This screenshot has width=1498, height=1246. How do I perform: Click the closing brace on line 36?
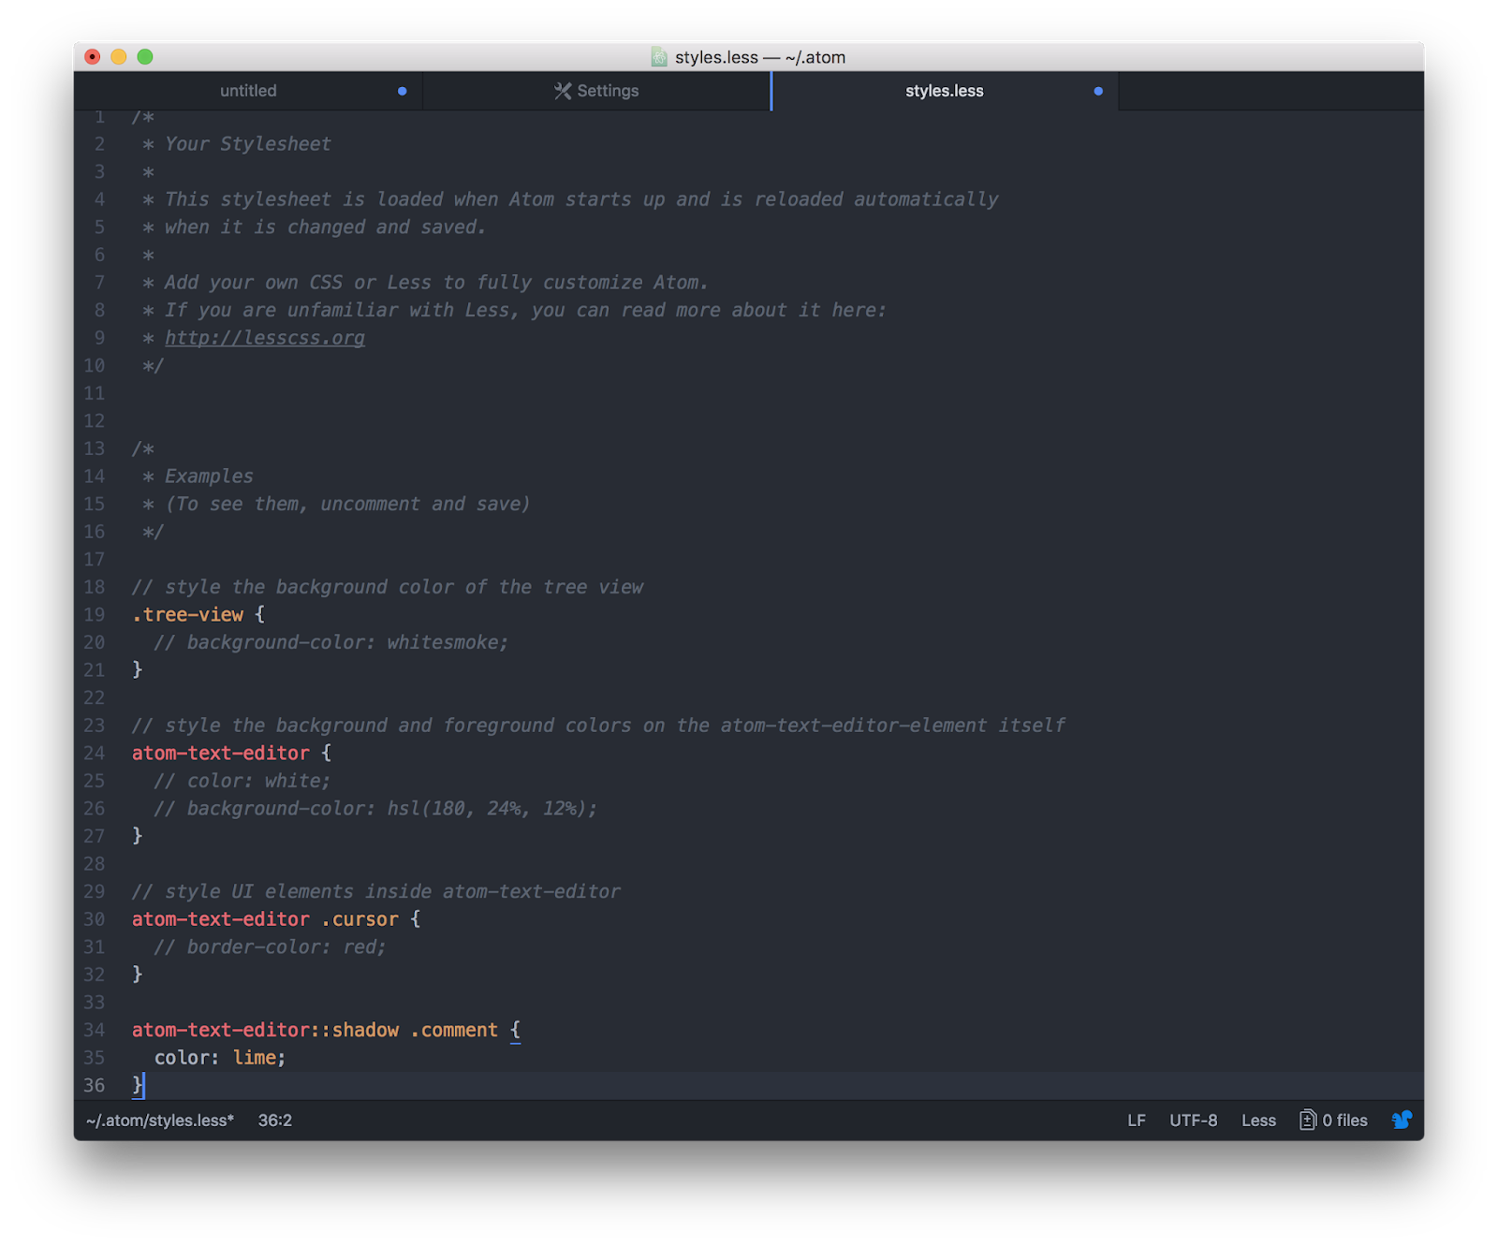click(x=138, y=1085)
